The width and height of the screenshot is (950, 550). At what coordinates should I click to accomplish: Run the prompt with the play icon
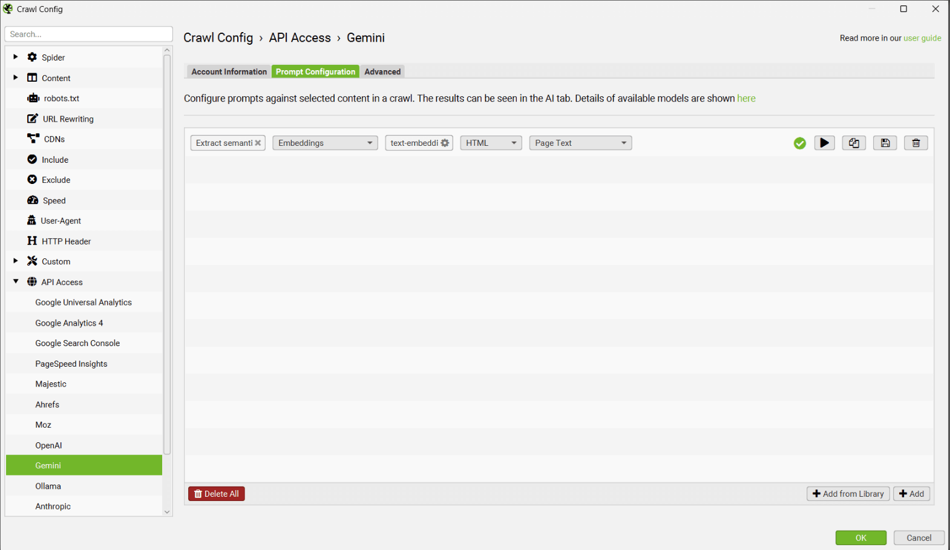[x=824, y=143]
